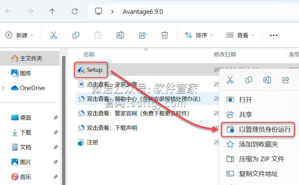Select the 双击查看：帮助中心 file
This screenshot has width=299, height=185.
[x=139, y=99]
